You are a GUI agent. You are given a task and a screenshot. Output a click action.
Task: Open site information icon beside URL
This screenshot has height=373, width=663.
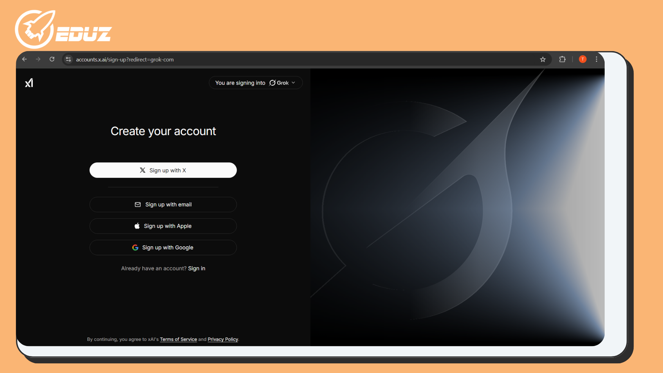[x=68, y=59]
